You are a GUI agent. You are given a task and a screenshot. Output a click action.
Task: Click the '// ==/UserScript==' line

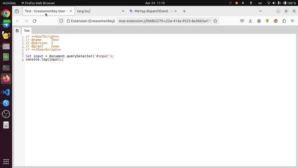tap(43, 49)
